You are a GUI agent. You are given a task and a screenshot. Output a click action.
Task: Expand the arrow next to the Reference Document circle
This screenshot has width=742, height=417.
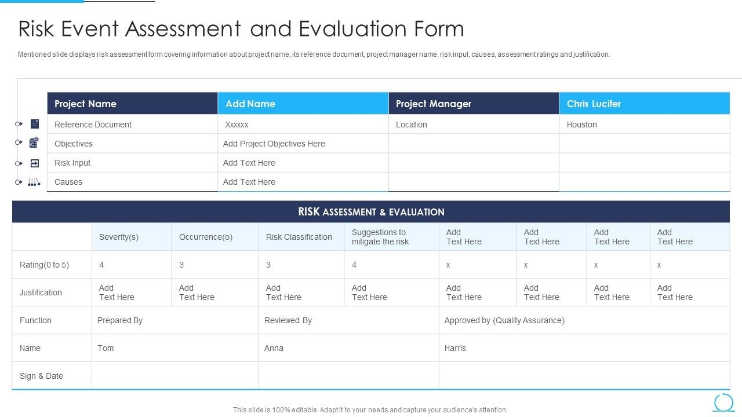(x=21, y=123)
